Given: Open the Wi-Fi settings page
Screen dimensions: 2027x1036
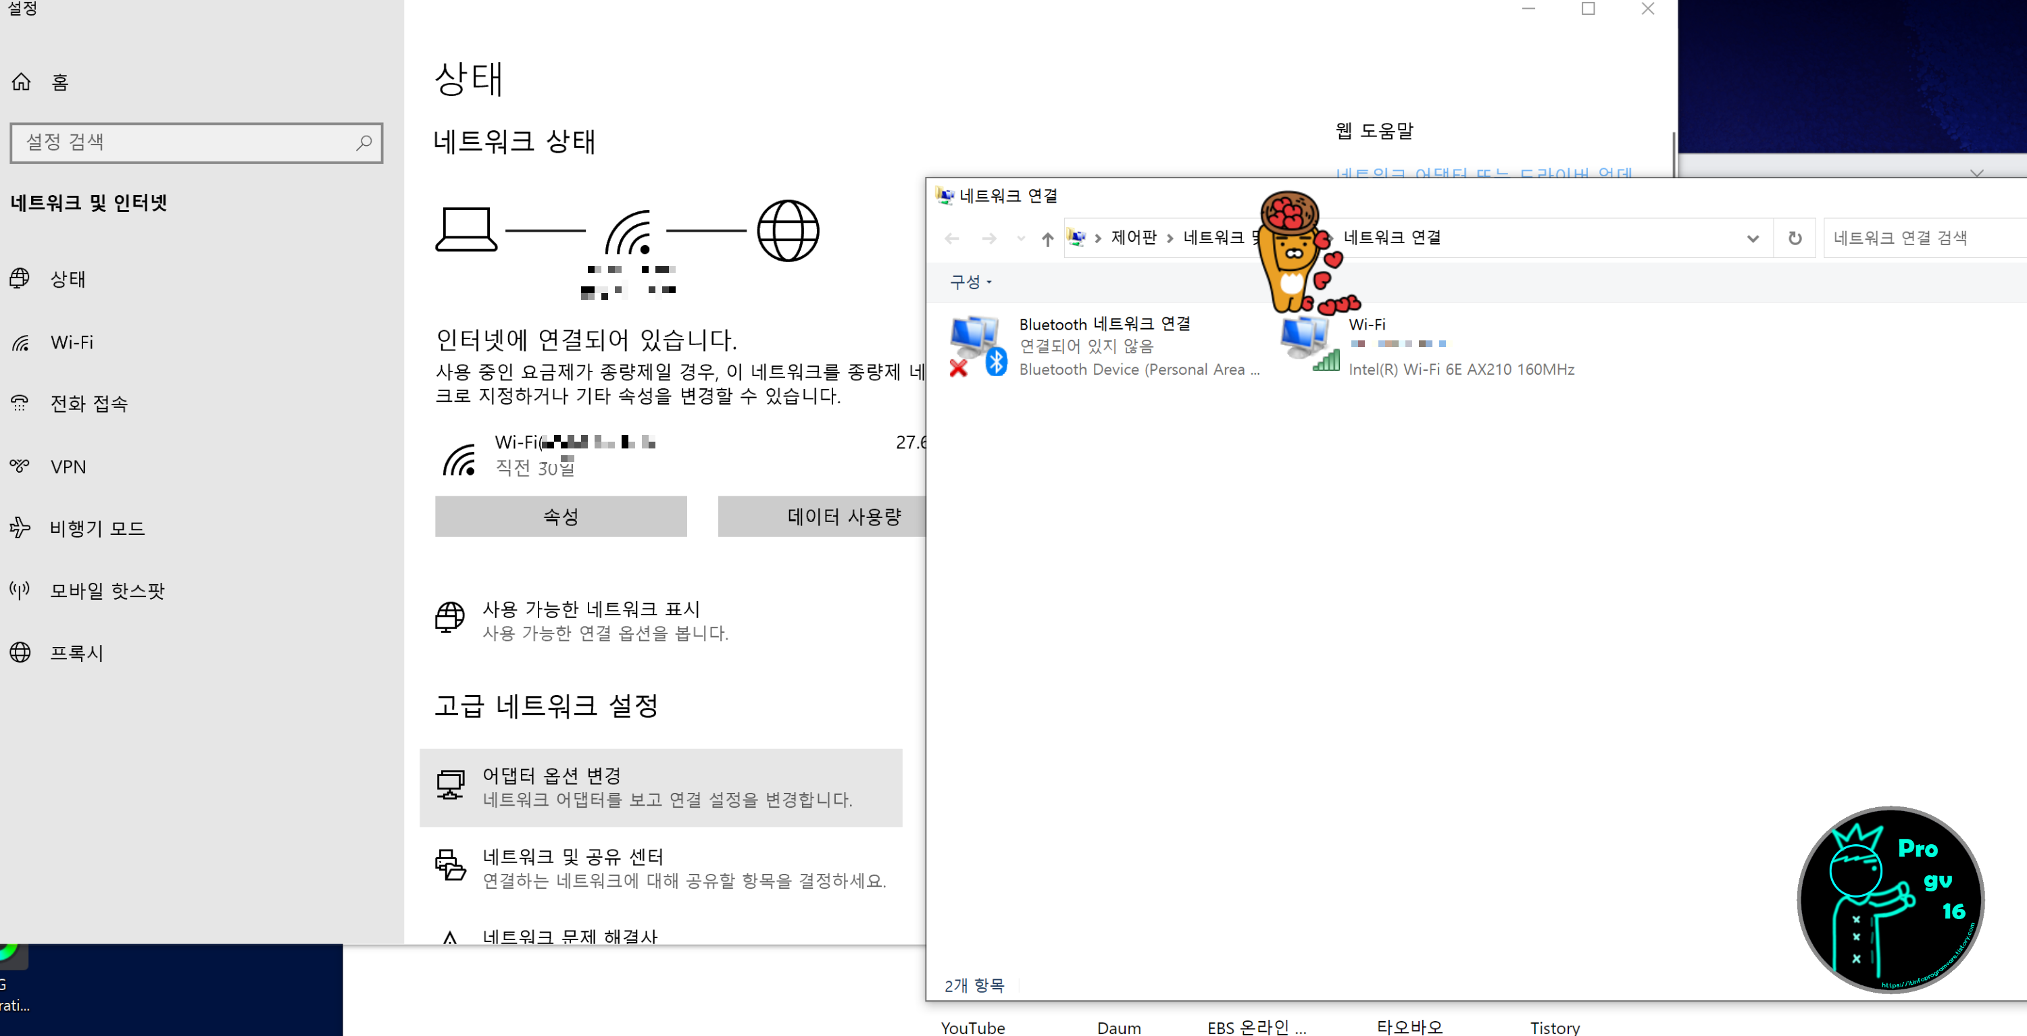Looking at the screenshot, I should pyautogui.click(x=71, y=342).
